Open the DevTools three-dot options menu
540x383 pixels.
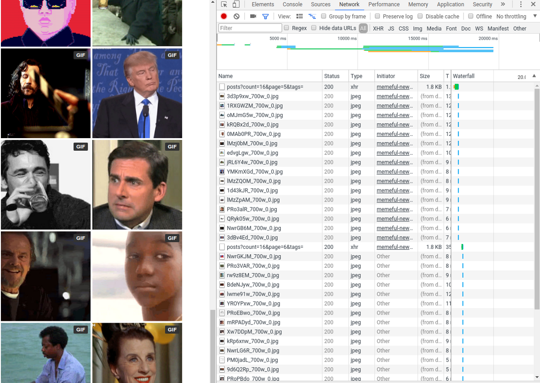[x=521, y=5]
